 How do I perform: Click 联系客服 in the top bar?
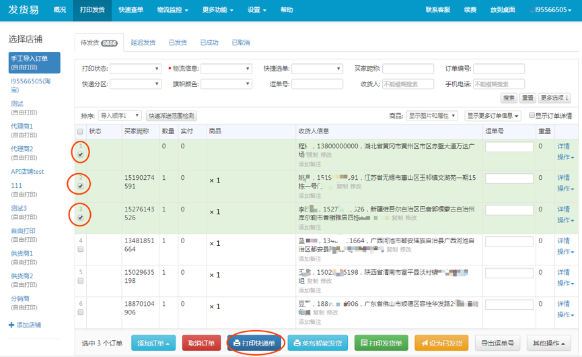(437, 10)
